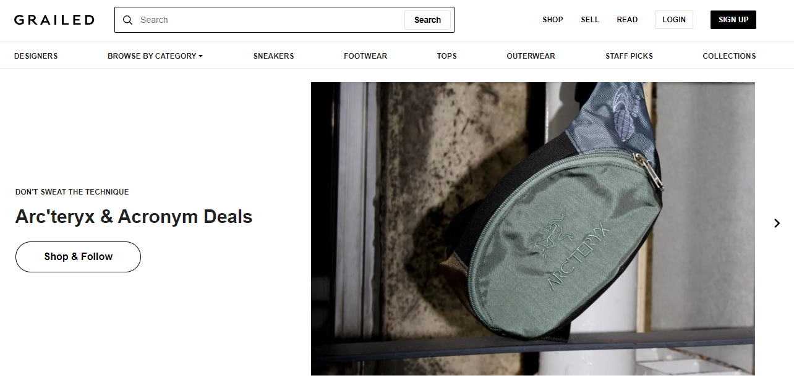The image size is (794, 386).
Task: Advance carousel with right chevron arrow
Action: 777,223
